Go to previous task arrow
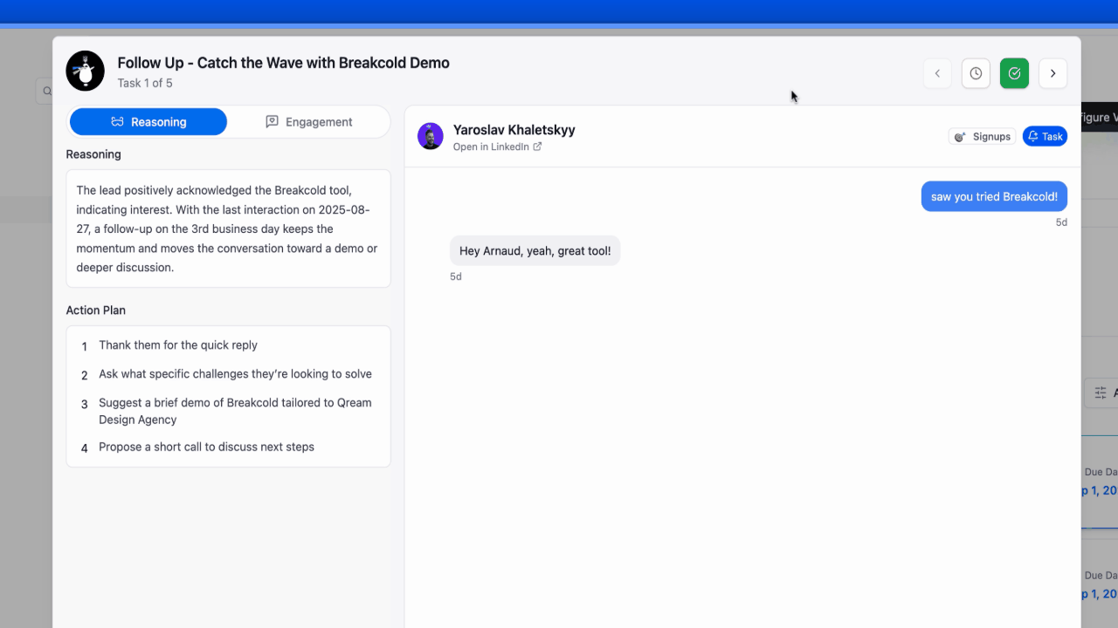This screenshot has width=1118, height=628. coord(937,73)
